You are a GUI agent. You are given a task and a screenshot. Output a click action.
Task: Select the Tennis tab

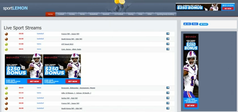coord(82,14)
